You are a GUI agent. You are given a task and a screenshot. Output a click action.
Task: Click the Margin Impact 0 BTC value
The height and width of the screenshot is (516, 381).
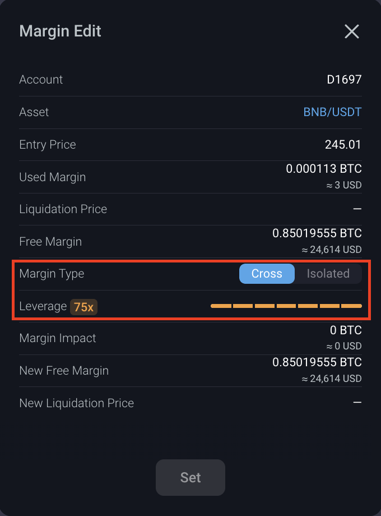click(346, 330)
